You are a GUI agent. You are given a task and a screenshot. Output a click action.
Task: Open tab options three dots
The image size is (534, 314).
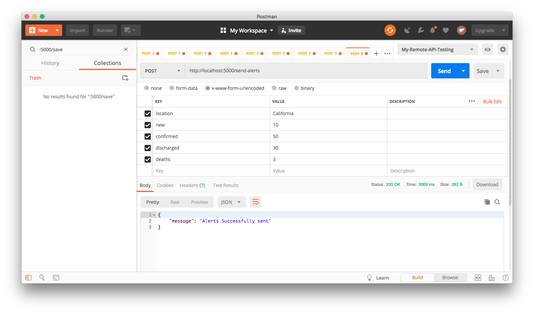[x=387, y=54]
